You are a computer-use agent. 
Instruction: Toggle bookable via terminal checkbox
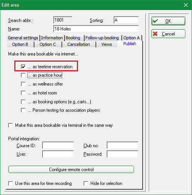[x=10, y=125]
